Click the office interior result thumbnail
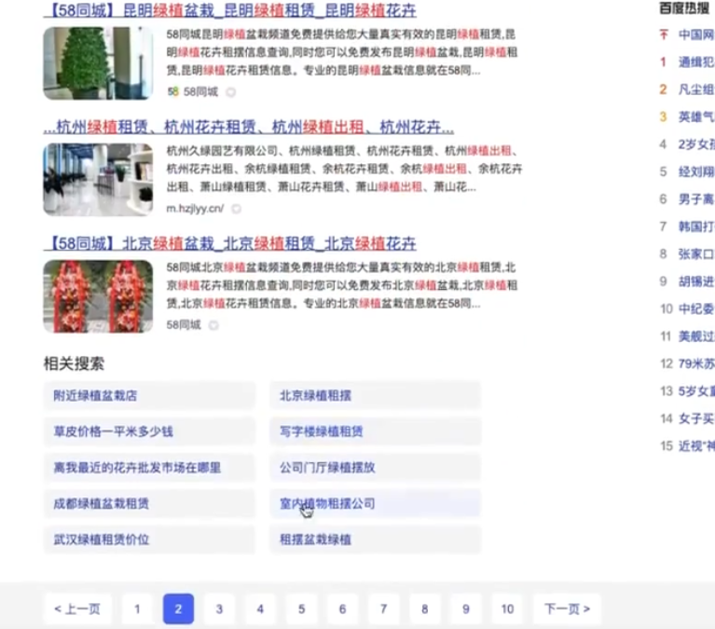Screen dimensions: 715x629 pos(98,180)
